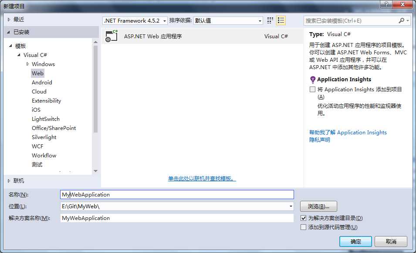Viewport: 416px width, 253px height.
Task: Open the help question mark button
Action: click(x=386, y=4)
